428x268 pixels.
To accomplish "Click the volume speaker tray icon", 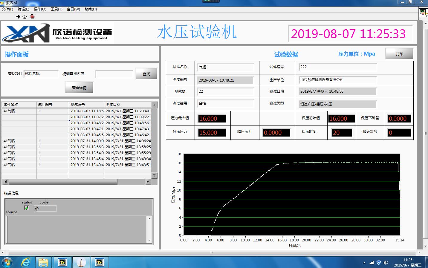I will click(x=386, y=263).
